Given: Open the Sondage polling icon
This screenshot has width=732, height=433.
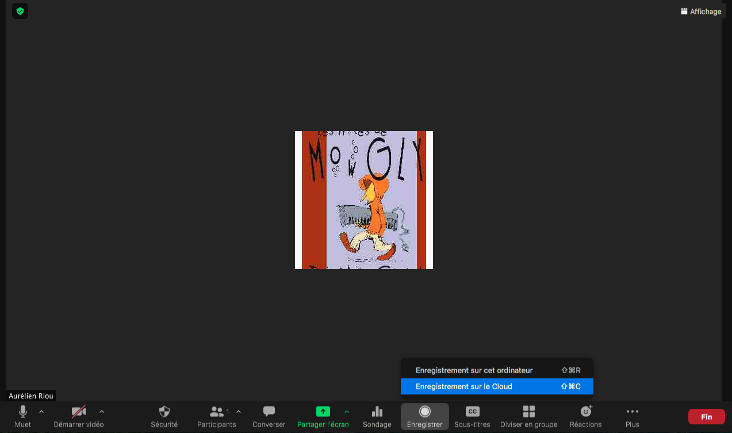Looking at the screenshot, I should (x=377, y=416).
